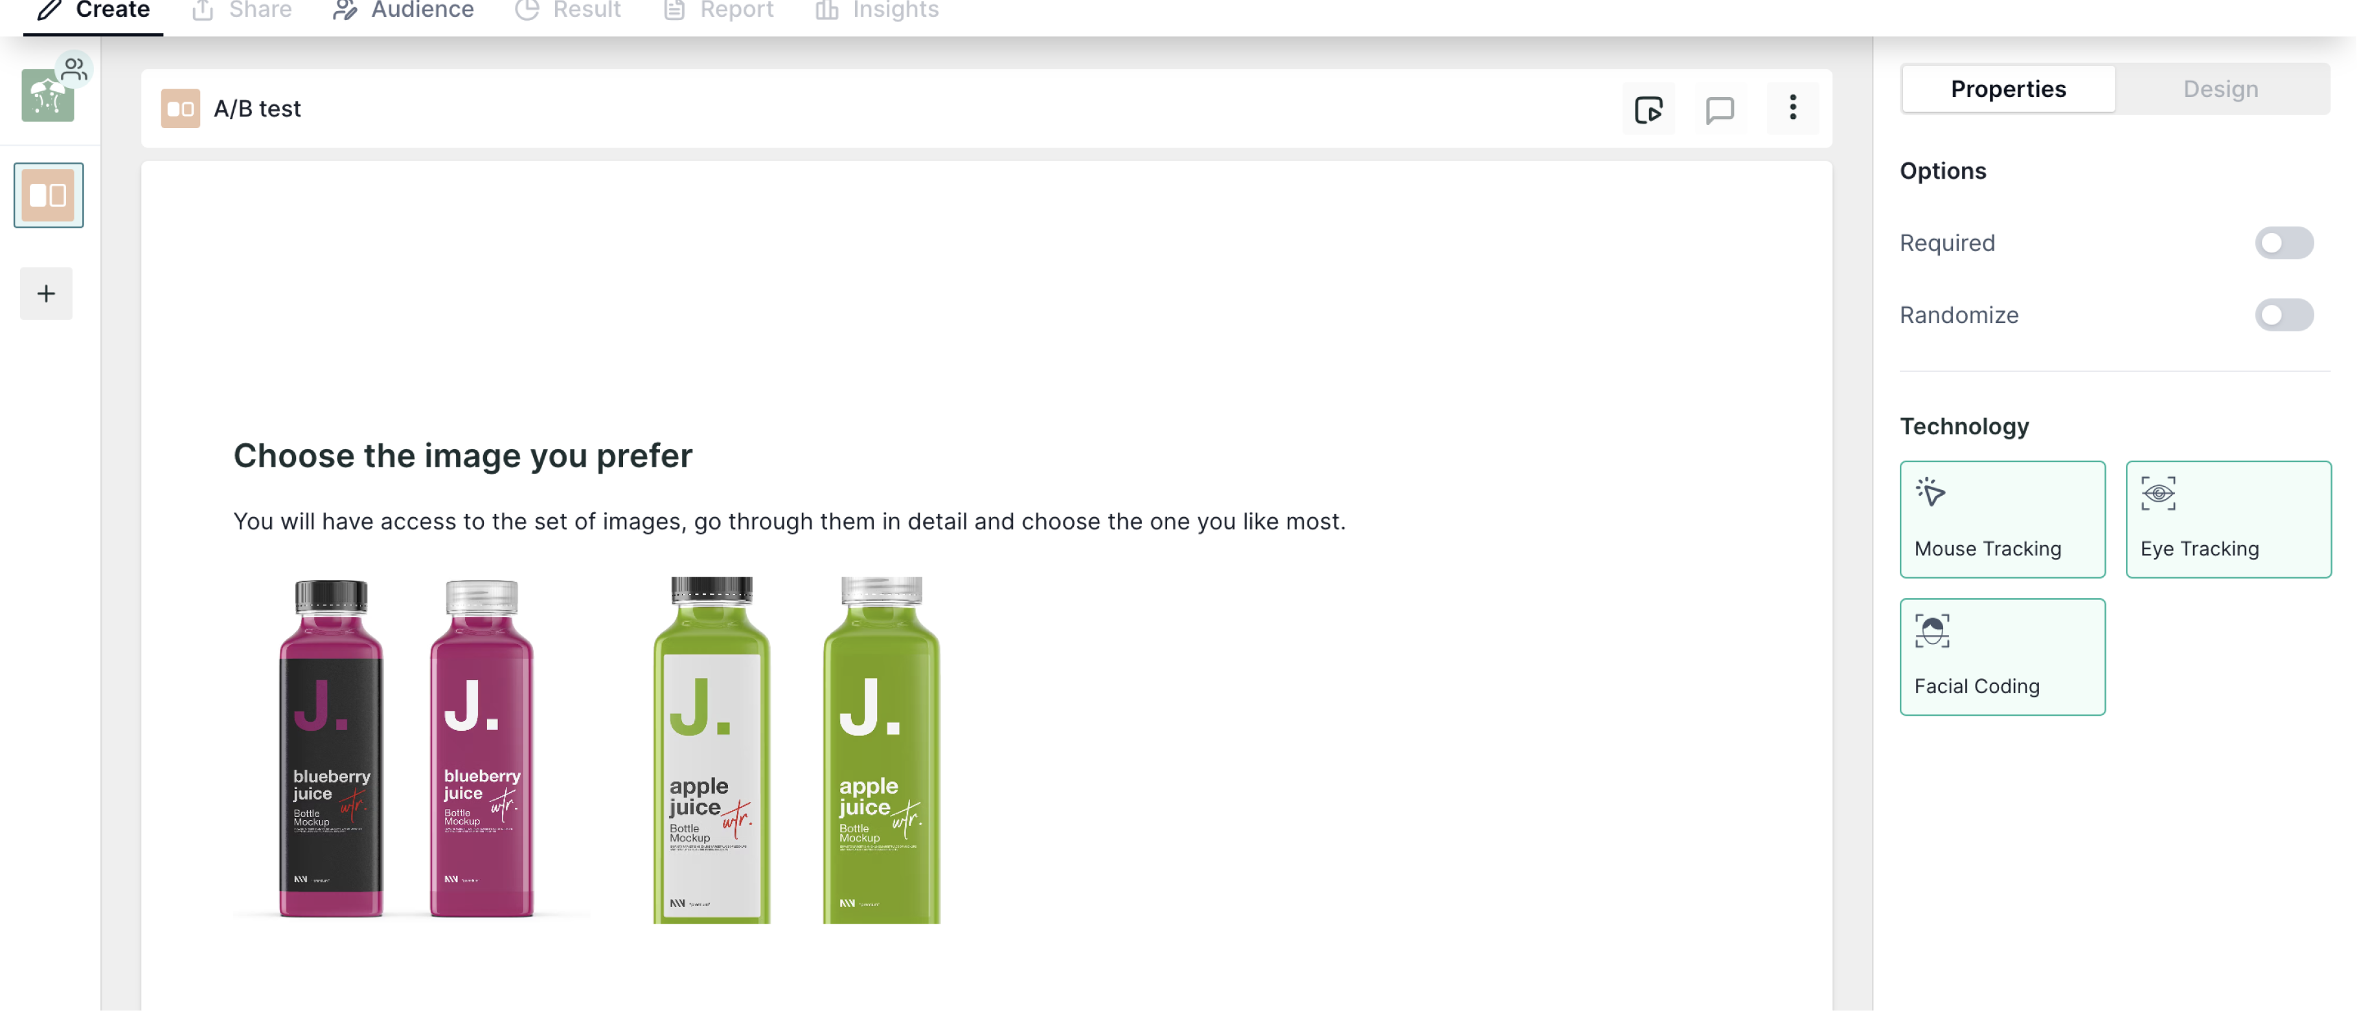Click the A/B test icon in header
Screen dimensions: 2359x1011
tap(181, 109)
